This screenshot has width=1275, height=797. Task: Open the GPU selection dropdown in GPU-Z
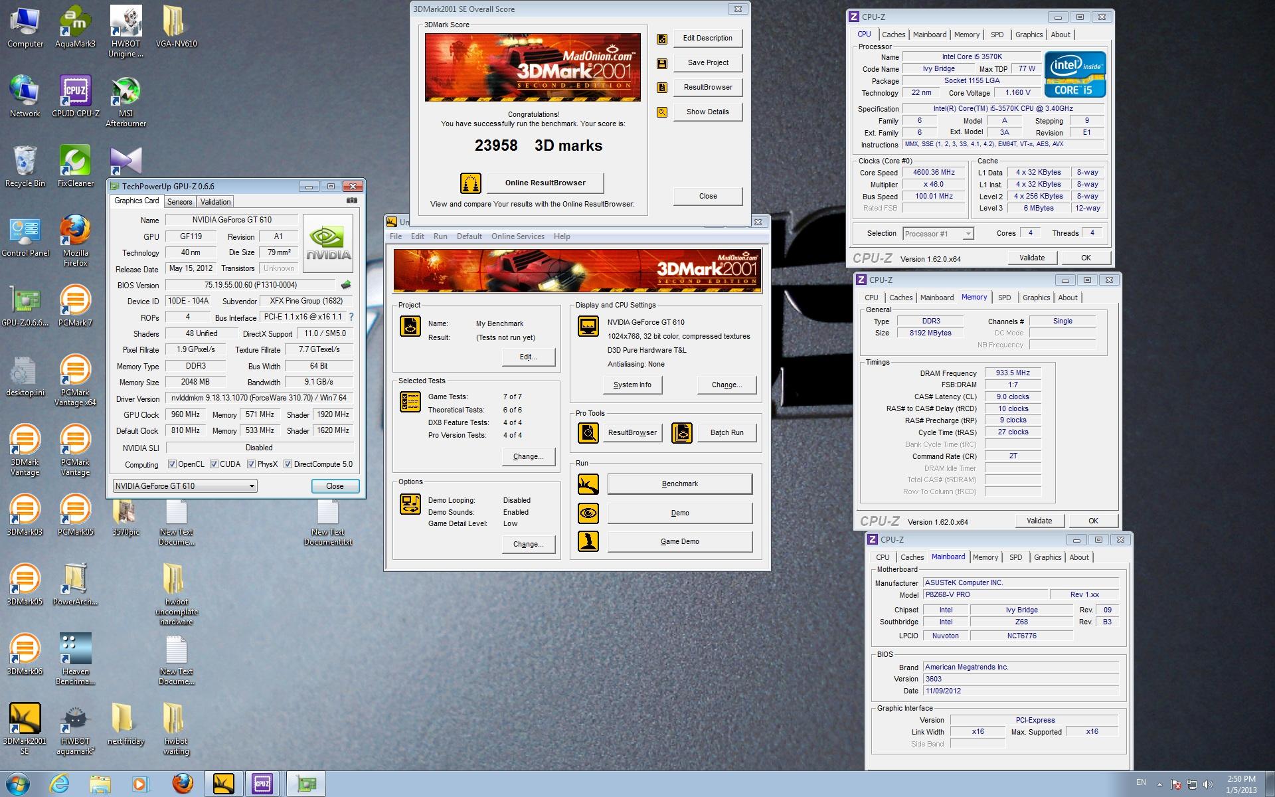click(185, 486)
